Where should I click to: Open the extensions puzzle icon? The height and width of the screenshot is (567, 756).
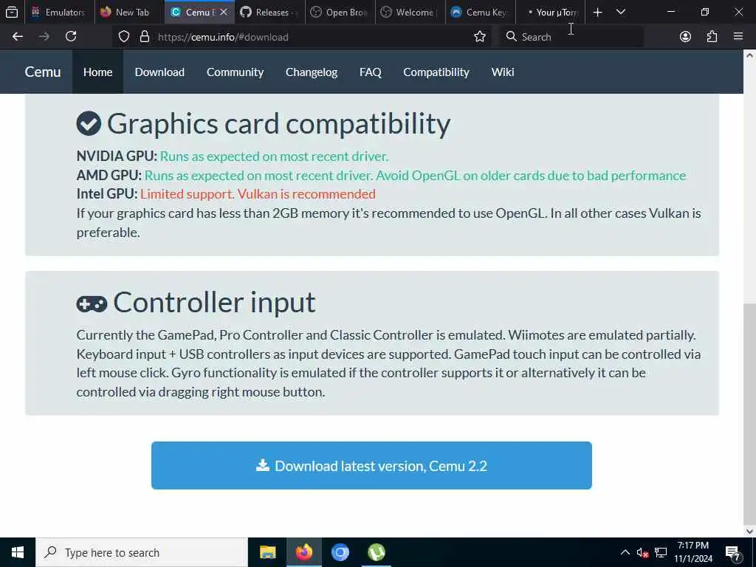712,37
